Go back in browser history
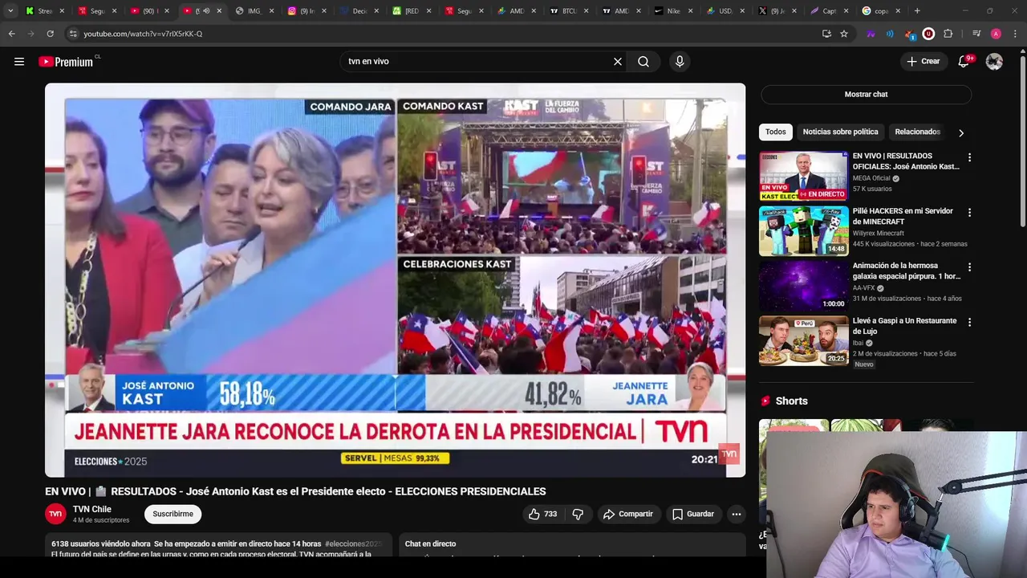Image resolution: width=1027 pixels, height=578 pixels. [11, 34]
